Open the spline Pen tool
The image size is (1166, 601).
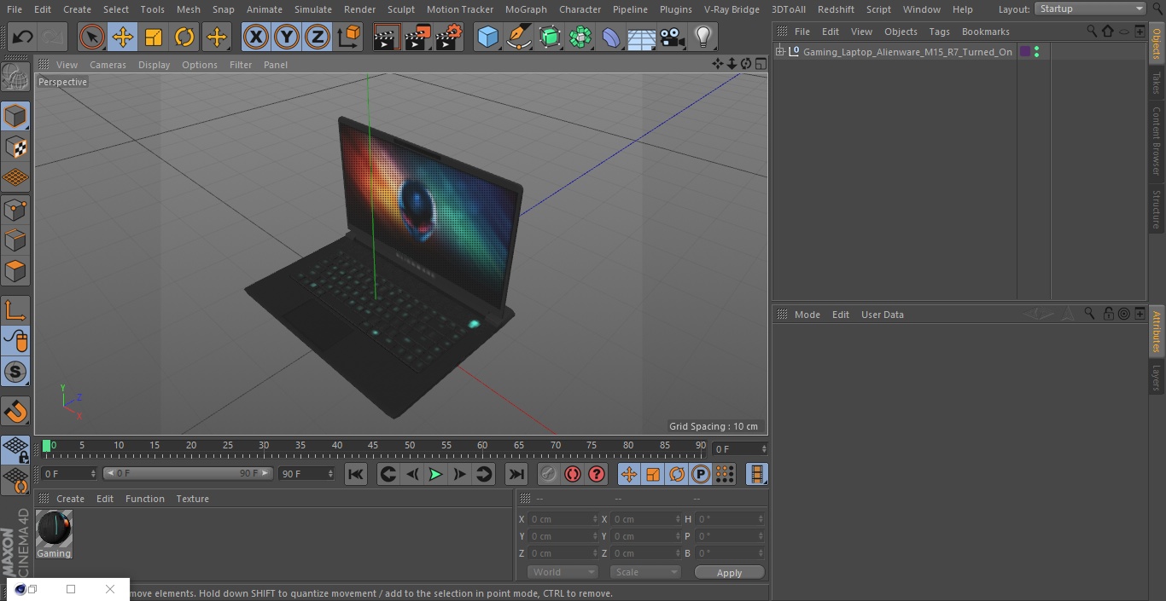pos(518,37)
